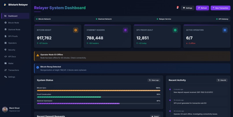233x117 pixels.
Task: Click the Black Ghost user avatar
Action: [5, 109]
